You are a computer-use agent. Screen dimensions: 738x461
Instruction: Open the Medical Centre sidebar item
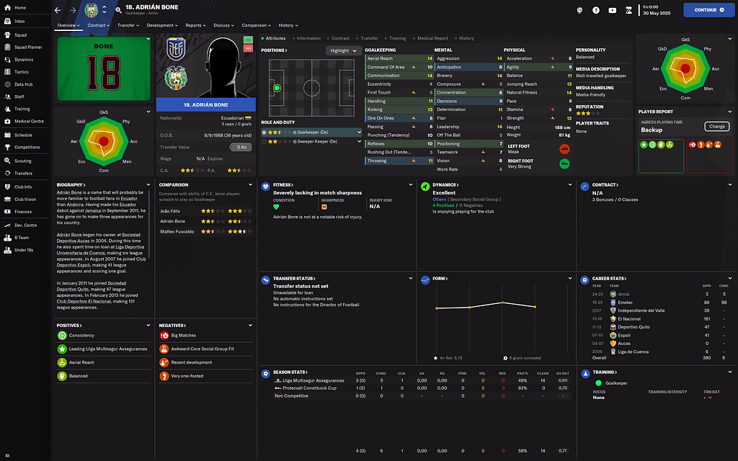click(29, 121)
